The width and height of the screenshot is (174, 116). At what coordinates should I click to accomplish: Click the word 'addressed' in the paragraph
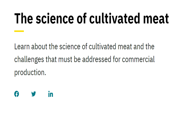tap(97, 59)
